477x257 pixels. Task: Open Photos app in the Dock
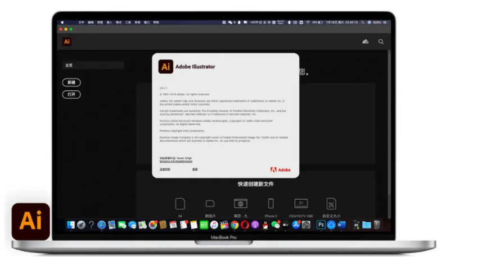click(x=152, y=225)
